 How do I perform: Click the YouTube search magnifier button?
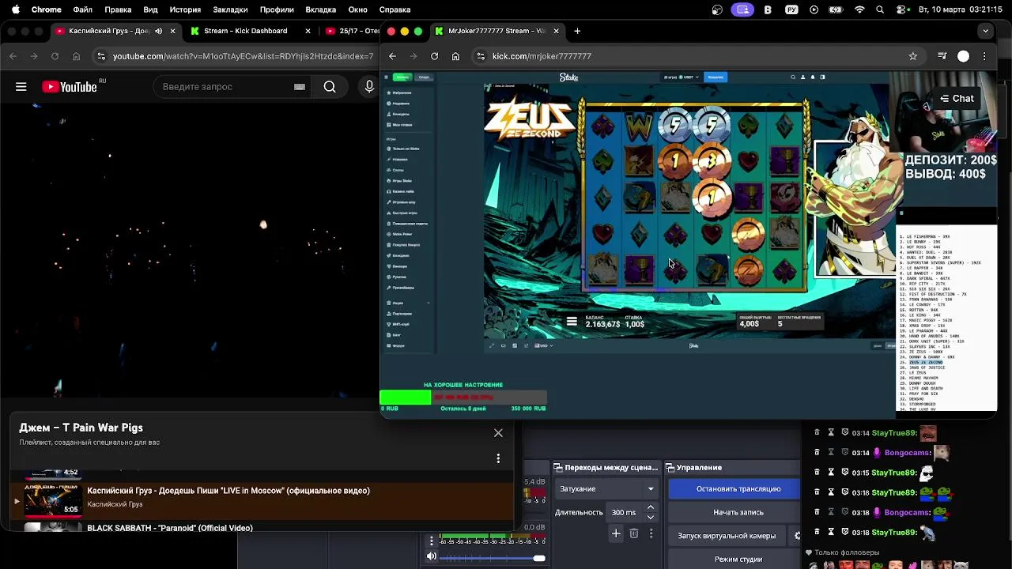pyautogui.click(x=330, y=87)
